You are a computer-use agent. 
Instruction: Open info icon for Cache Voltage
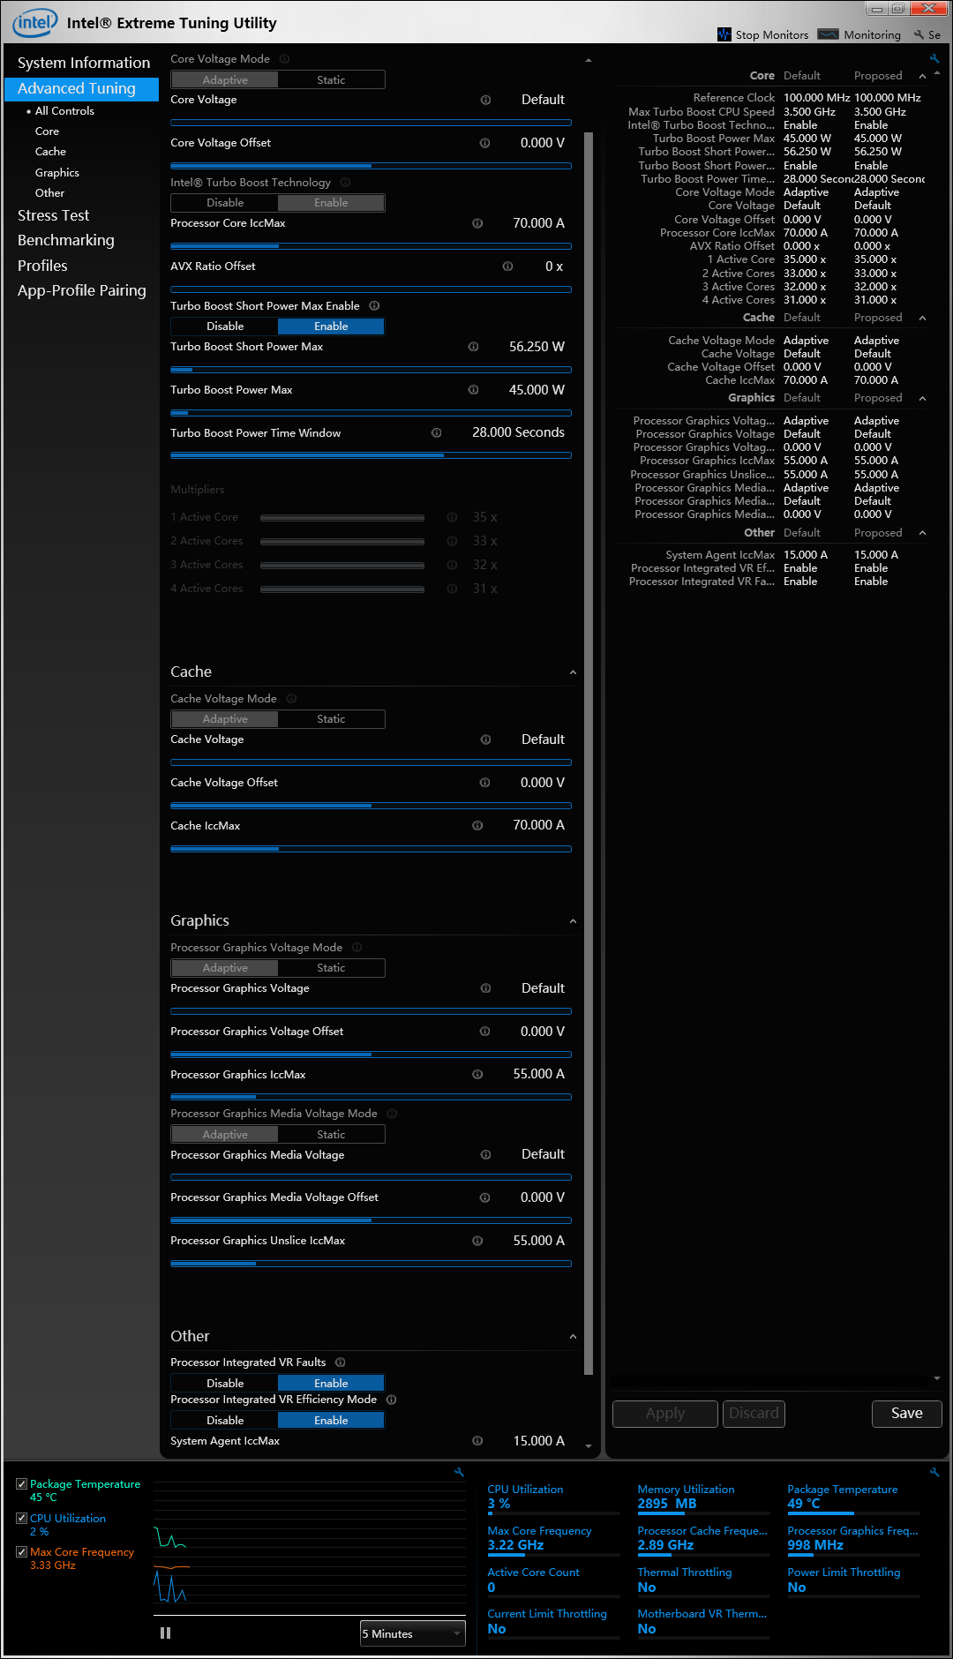pyautogui.click(x=485, y=739)
